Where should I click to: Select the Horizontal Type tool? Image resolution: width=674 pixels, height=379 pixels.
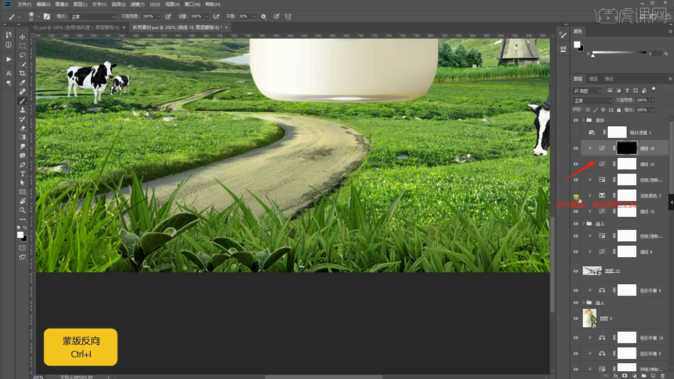click(x=22, y=174)
